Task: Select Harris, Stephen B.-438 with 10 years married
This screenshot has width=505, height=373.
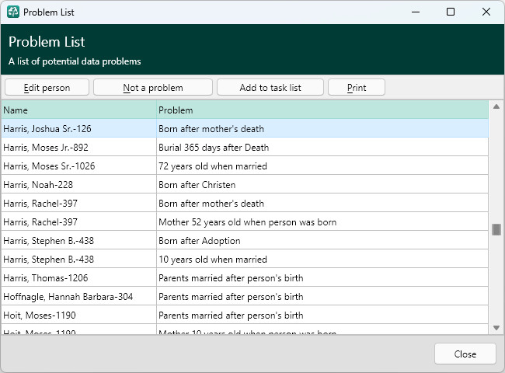Action: [245, 260]
